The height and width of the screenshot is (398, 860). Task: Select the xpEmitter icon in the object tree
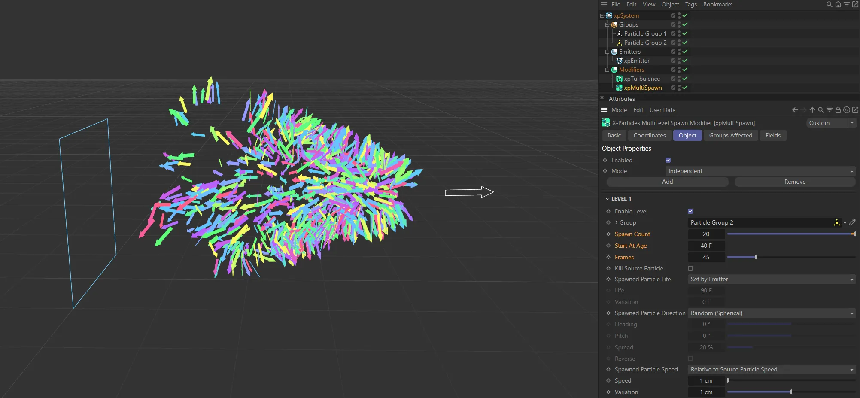coord(619,61)
